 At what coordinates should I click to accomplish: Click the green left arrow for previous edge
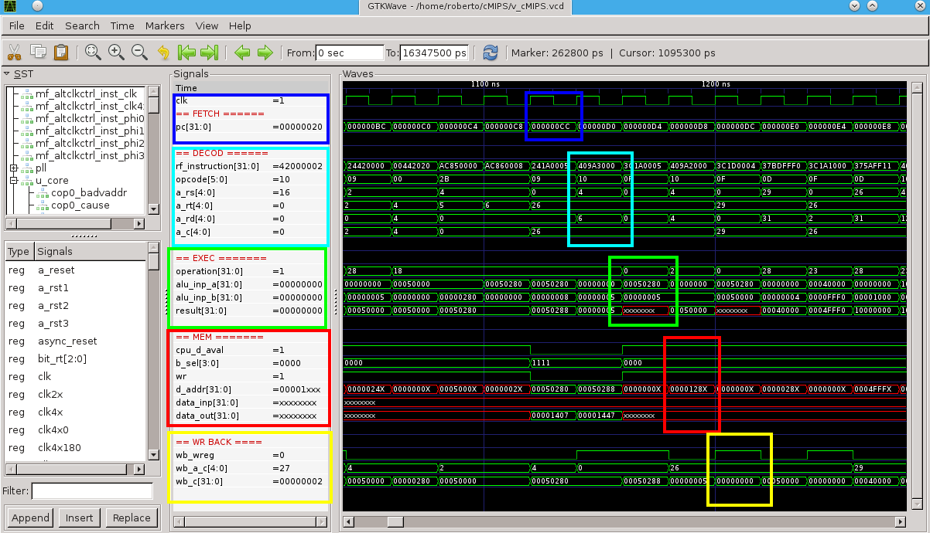tap(242, 53)
